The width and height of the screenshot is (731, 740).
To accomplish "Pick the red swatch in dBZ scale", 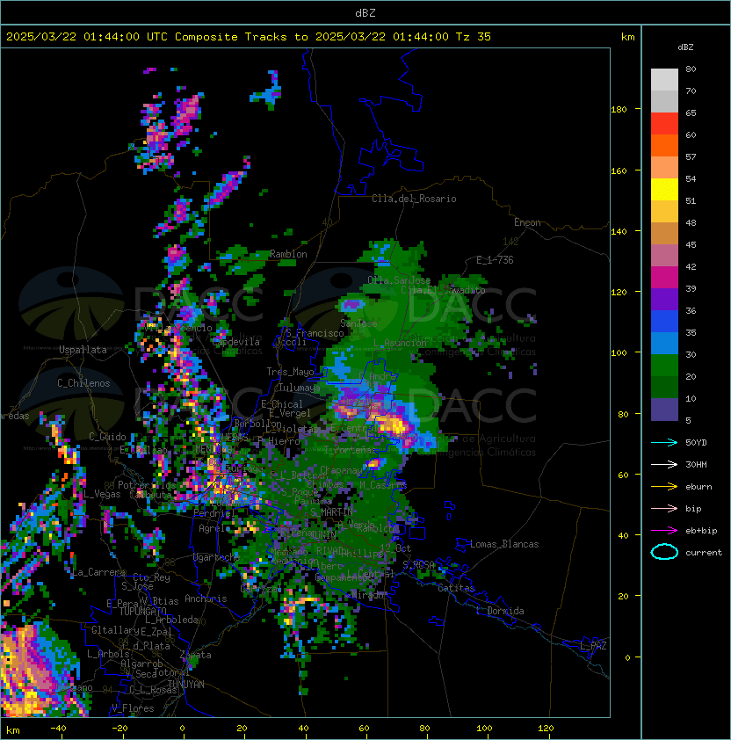I will (664, 124).
